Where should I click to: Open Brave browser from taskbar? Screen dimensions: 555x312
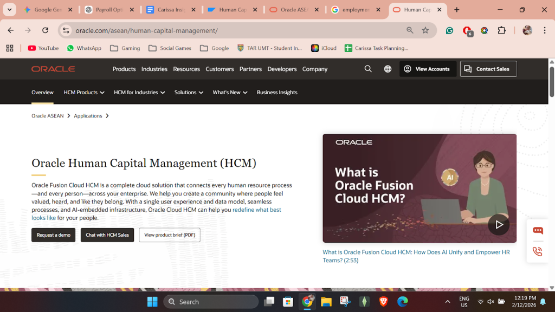(x=383, y=302)
